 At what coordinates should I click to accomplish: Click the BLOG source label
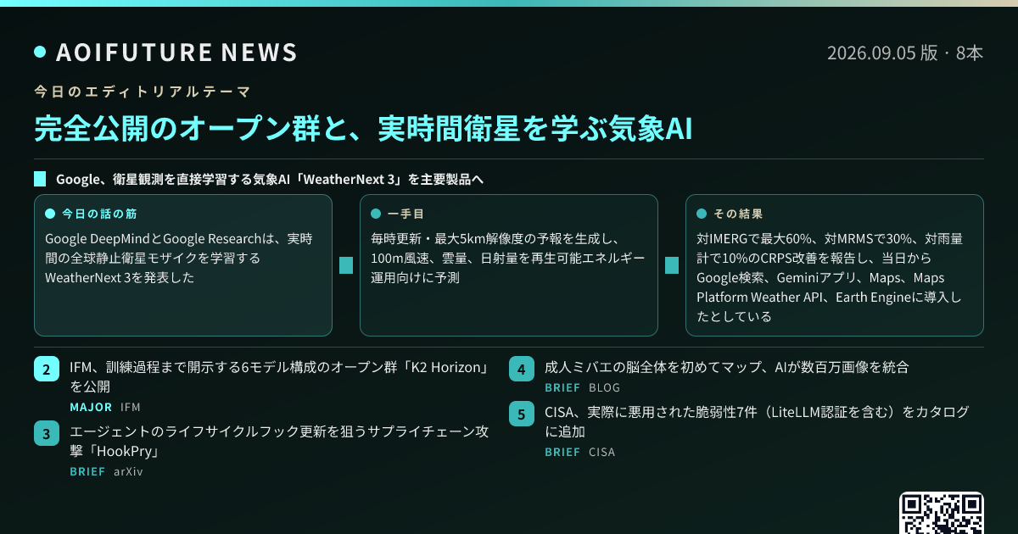tap(604, 387)
